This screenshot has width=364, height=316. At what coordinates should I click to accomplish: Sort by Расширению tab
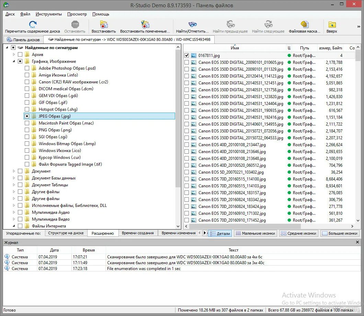coord(103,233)
